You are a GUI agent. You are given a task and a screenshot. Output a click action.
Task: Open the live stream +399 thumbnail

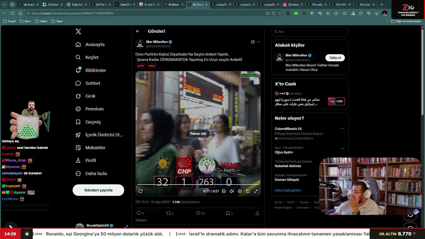pyautogui.click(x=336, y=101)
